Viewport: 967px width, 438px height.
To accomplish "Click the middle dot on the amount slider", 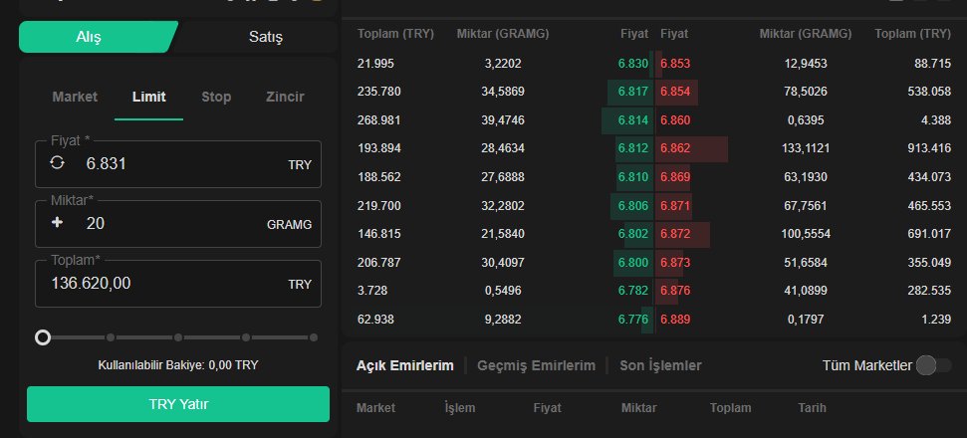I will 178,337.
